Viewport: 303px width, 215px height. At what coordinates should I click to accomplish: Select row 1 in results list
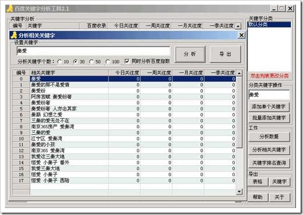pyautogui.click(x=124, y=85)
